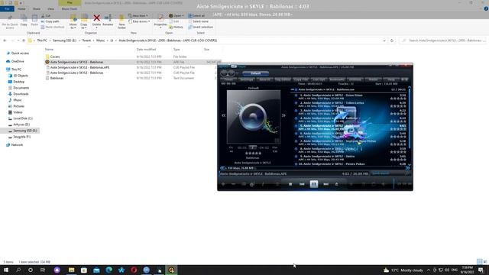Click Invert selection in the ribbon
The height and width of the screenshot is (275, 489).
click(x=200, y=27)
